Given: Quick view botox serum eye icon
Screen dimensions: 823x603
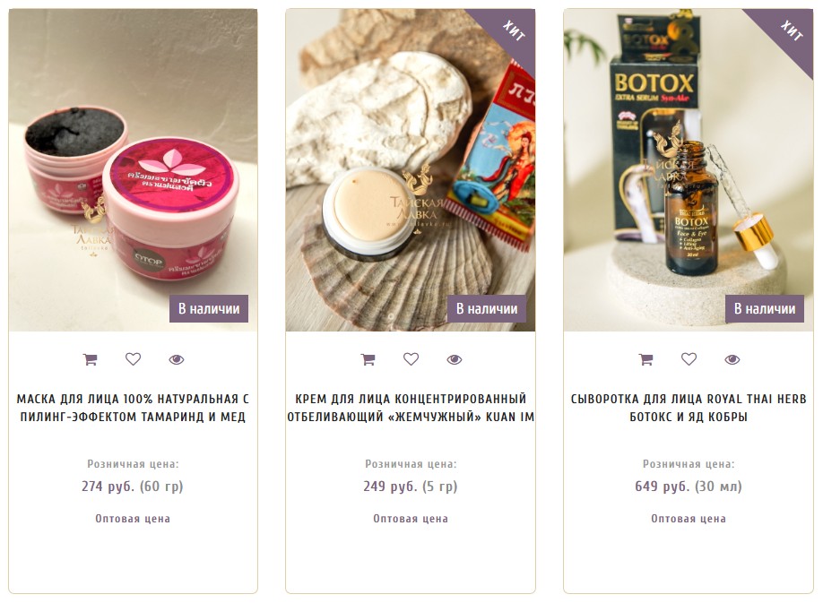Looking at the screenshot, I should (x=732, y=359).
